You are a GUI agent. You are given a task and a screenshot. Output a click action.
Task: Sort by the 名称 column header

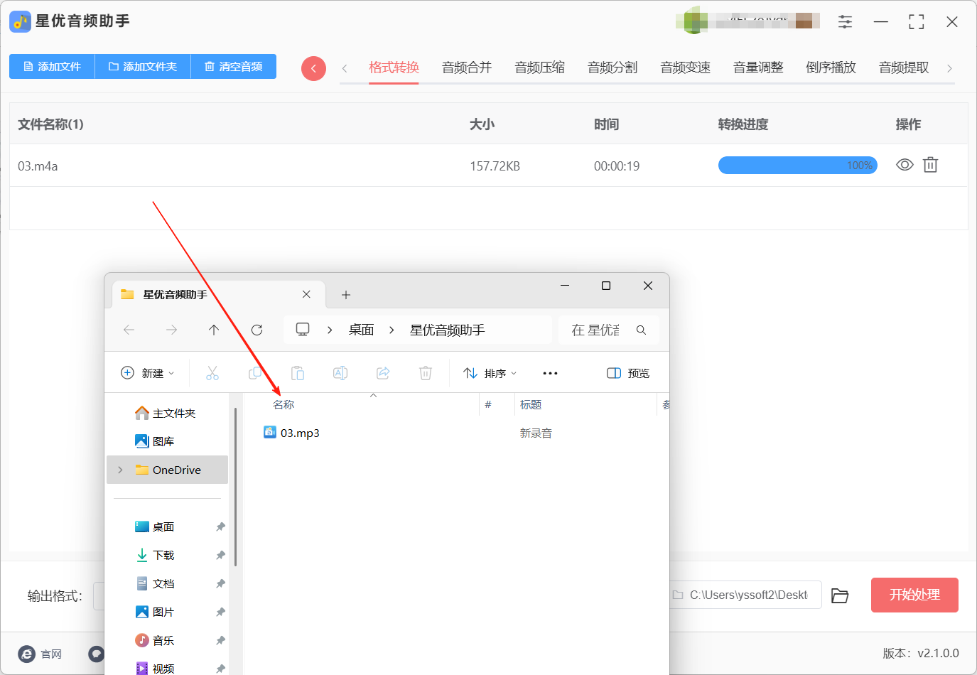click(284, 404)
